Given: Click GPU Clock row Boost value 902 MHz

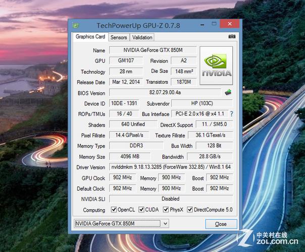Looking at the screenshot, I should (220, 177).
